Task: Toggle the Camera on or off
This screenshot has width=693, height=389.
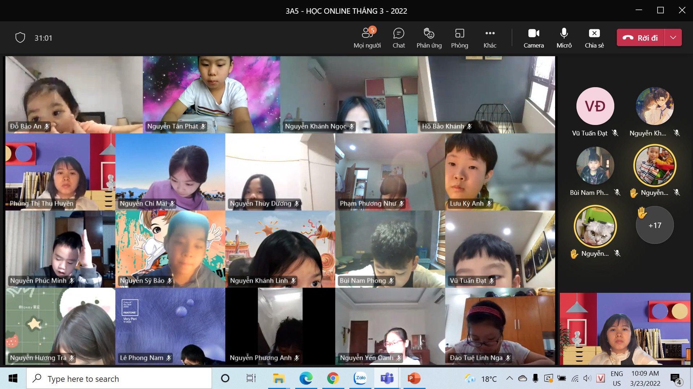Action: [533, 37]
